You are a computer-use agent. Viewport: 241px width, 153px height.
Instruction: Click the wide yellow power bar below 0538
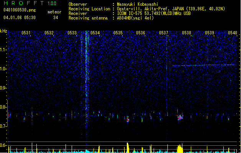pos(180,148)
